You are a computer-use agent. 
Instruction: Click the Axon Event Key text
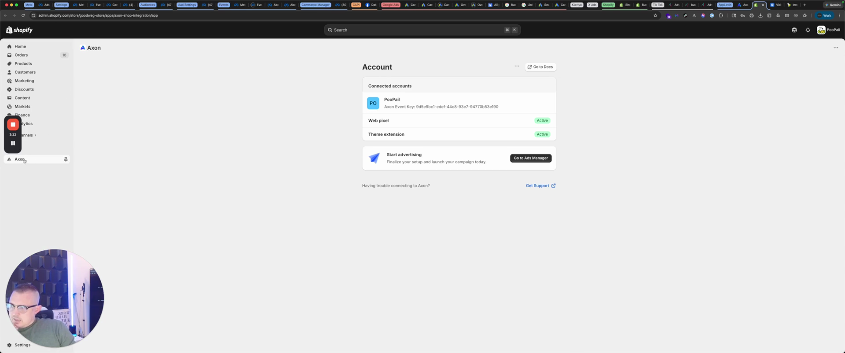[x=441, y=107]
